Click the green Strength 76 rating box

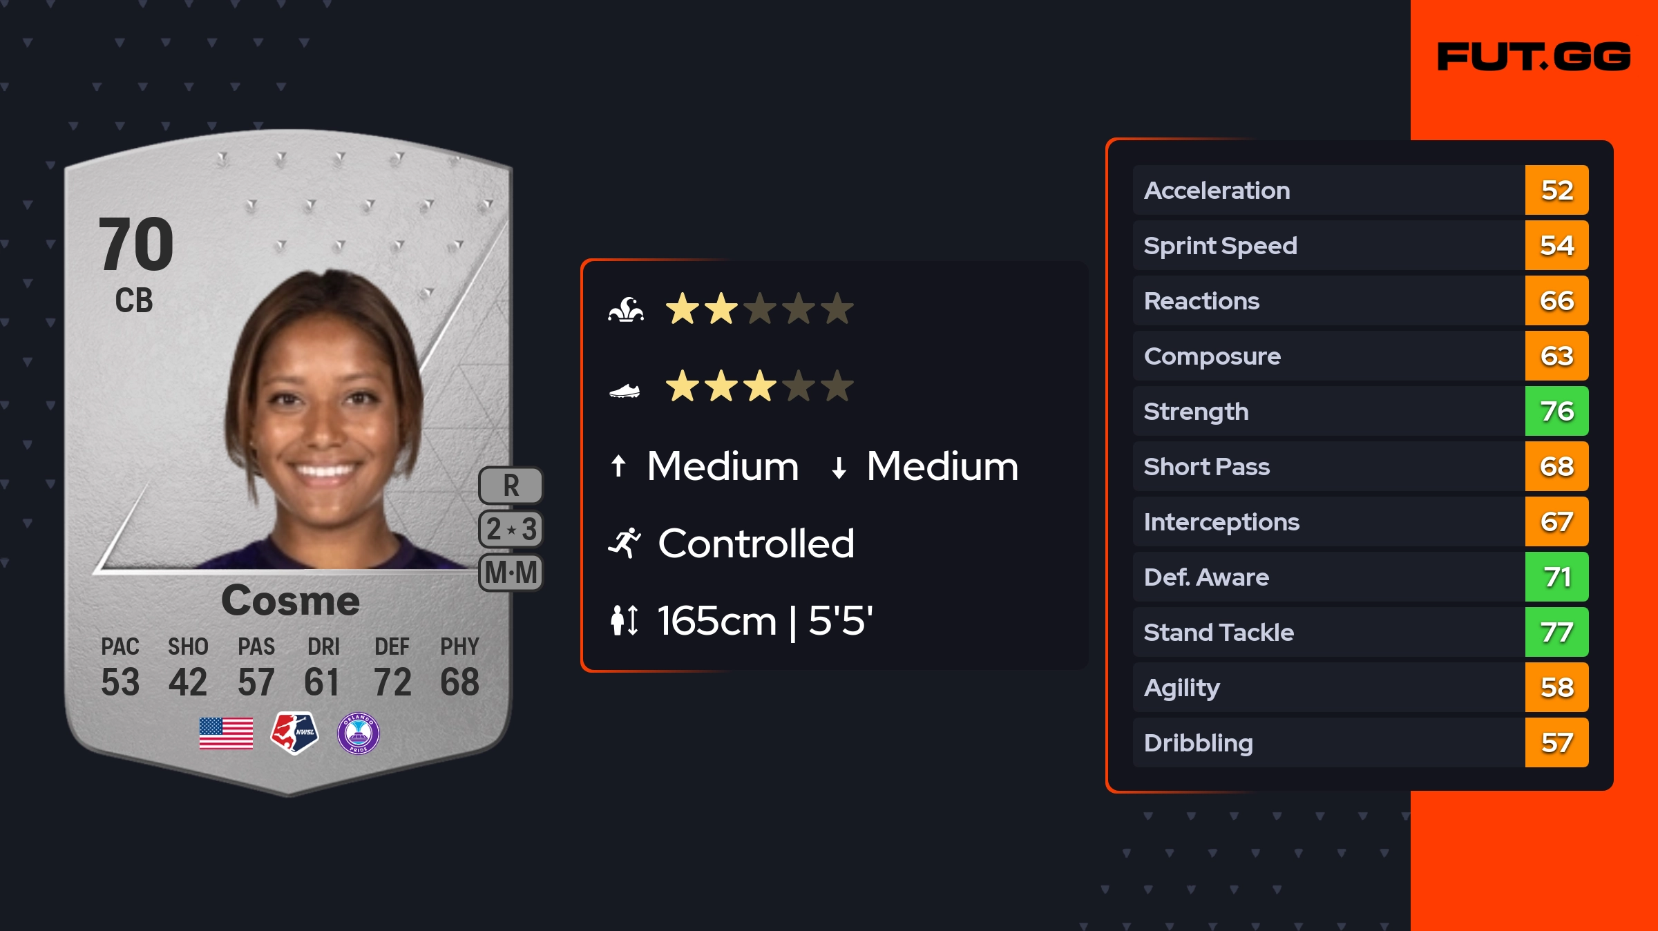(x=1556, y=411)
